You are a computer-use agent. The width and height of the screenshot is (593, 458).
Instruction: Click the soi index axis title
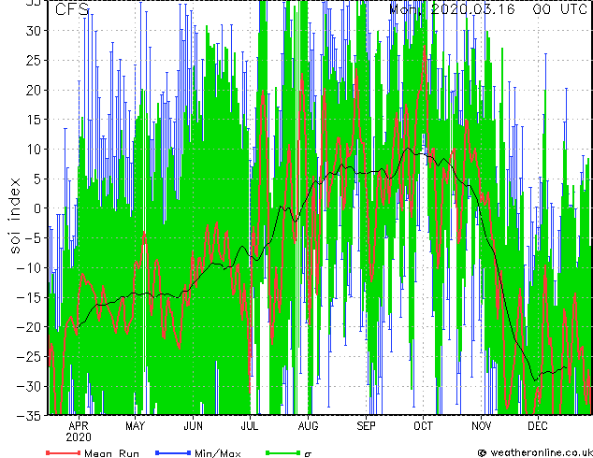[15, 216]
